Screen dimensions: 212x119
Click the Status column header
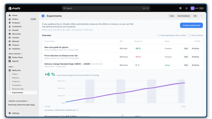(167, 41)
